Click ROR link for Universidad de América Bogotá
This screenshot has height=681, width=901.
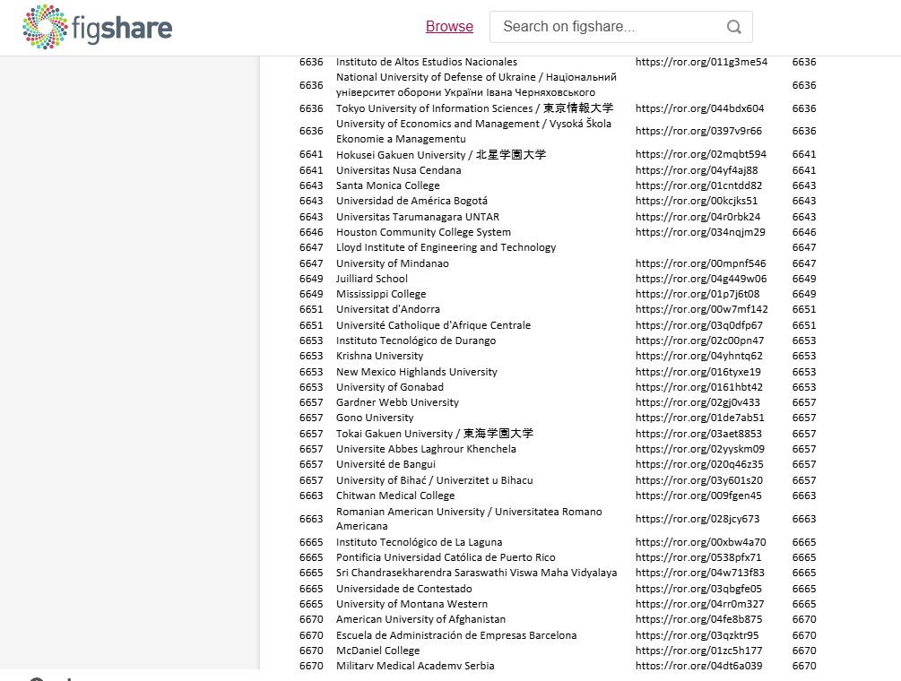(697, 201)
